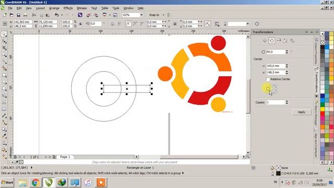Switch to Size transformation icon
Image resolution: width=334 pixels, height=188 pixels.
[x=285, y=41]
